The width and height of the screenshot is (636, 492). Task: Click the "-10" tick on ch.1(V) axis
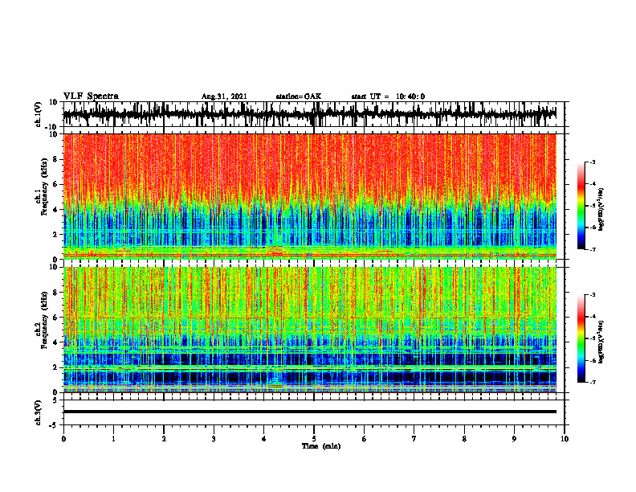[x=52, y=126]
